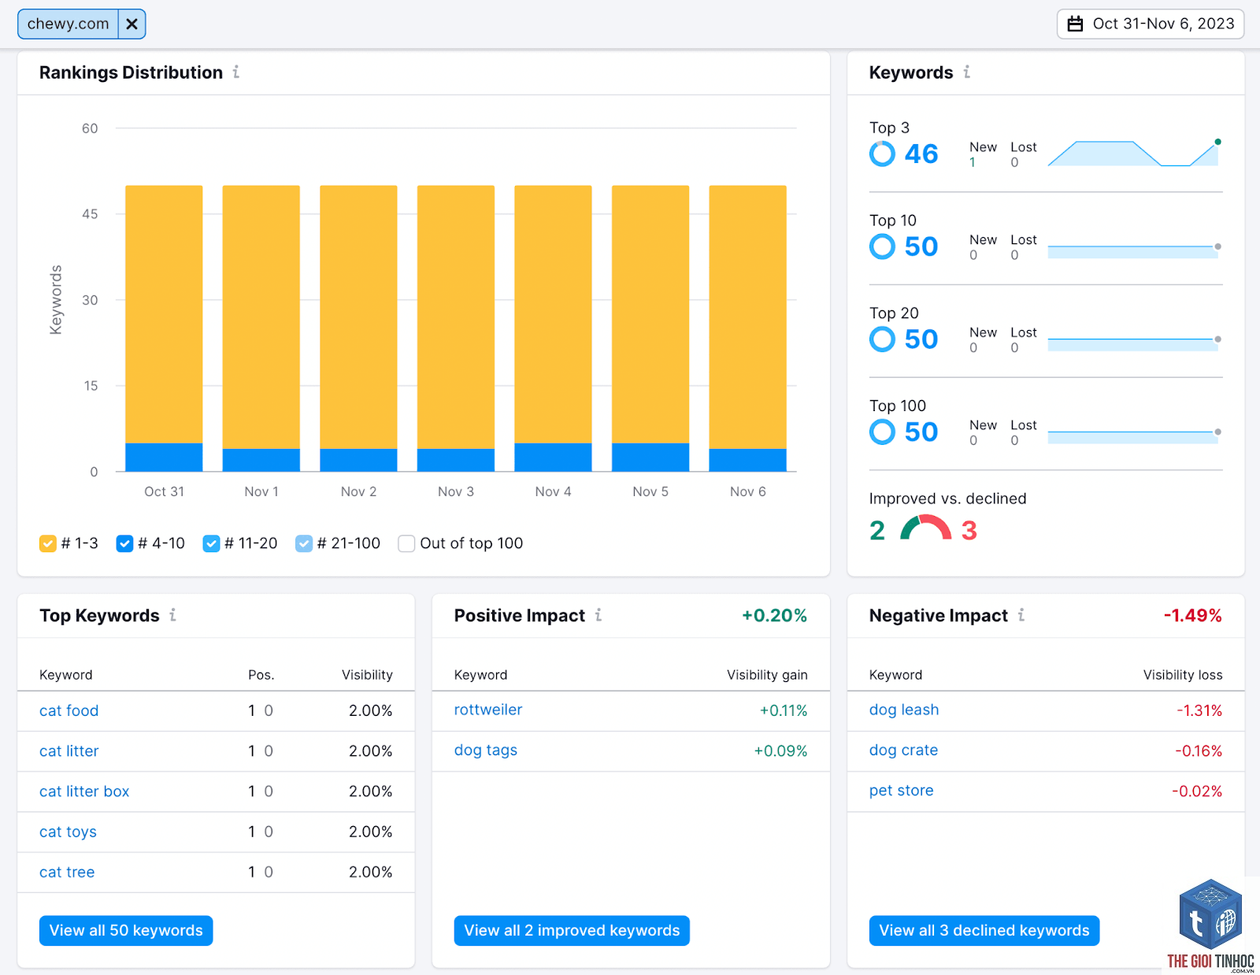Click the Top 100 keyword count 50
Image resolution: width=1260 pixels, height=975 pixels.
[x=921, y=432]
